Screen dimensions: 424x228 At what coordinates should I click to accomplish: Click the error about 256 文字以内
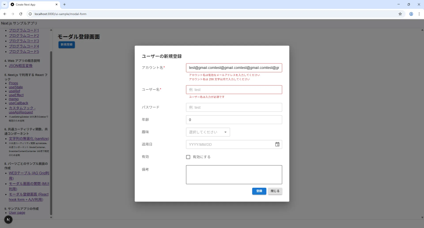pos(220,79)
